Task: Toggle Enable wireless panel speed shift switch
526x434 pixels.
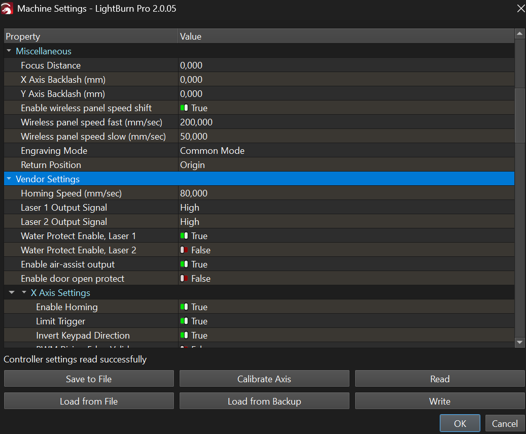Action: pyautogui.click(x=184, y=108)
